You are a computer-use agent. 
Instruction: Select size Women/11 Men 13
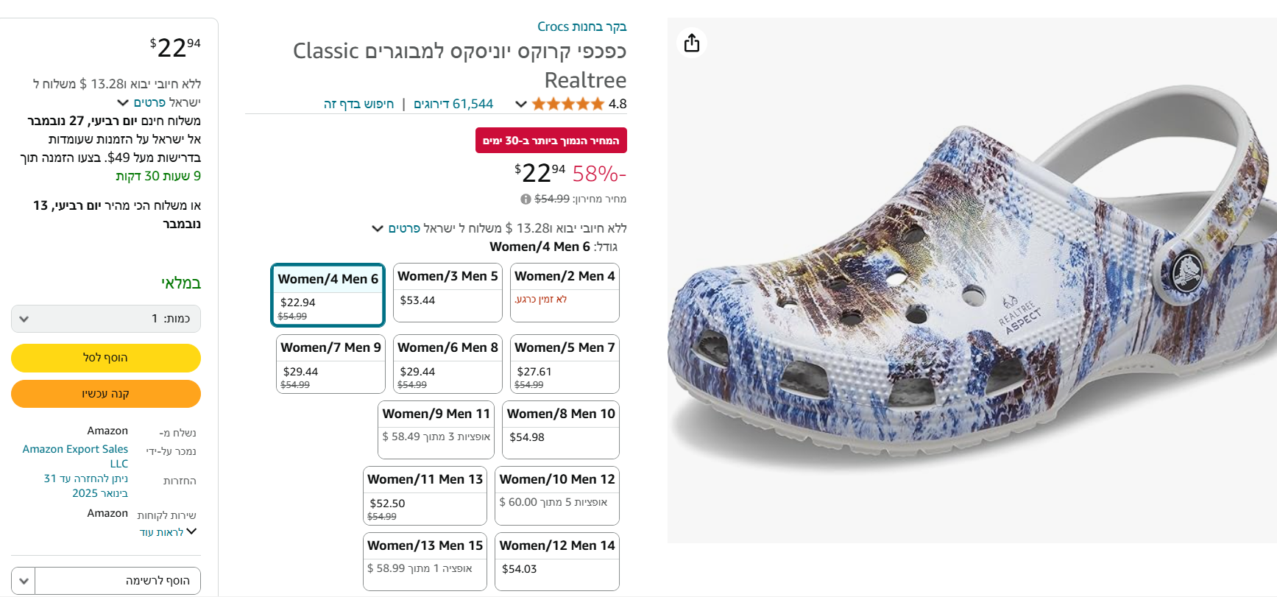pyautogui.click(x=425, y=495)
